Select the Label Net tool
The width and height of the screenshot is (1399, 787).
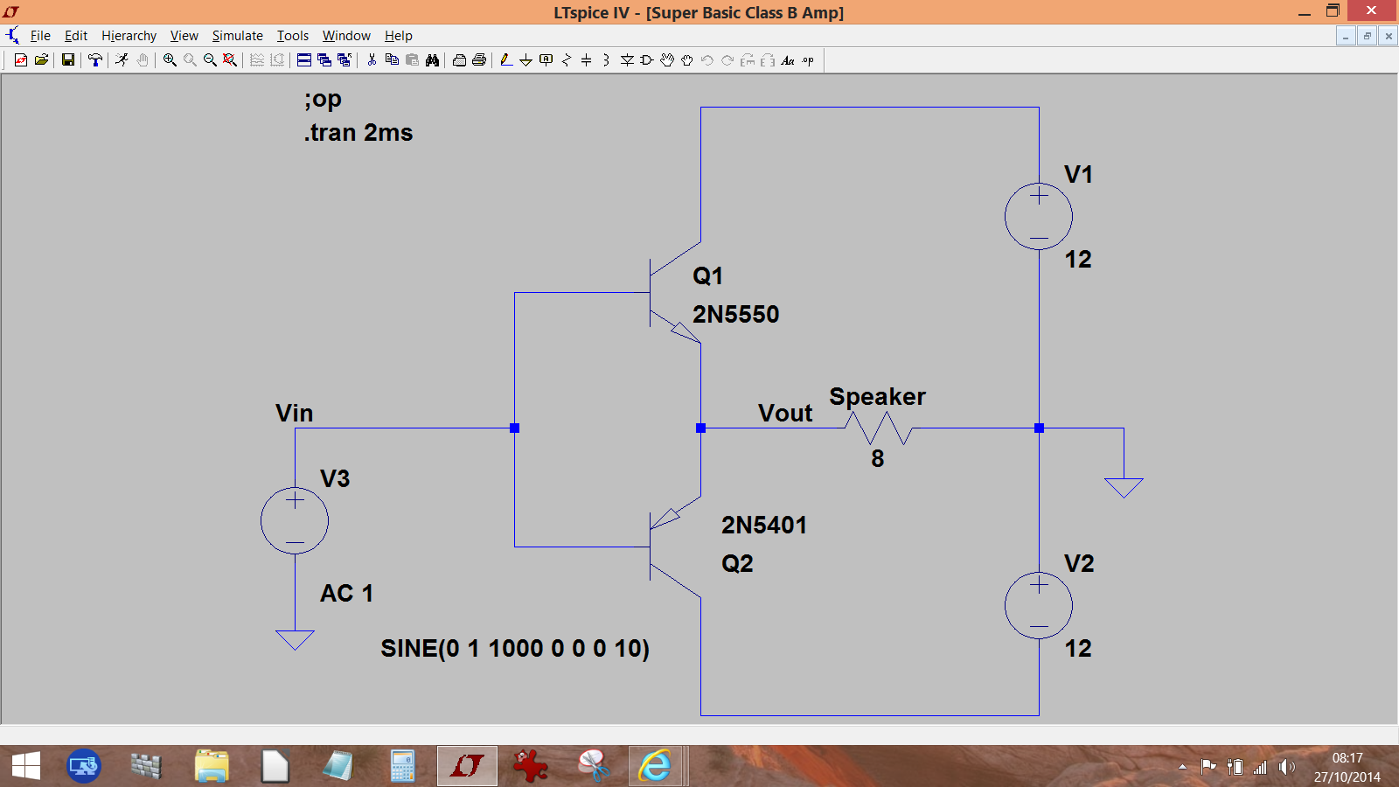click(546, 60)
